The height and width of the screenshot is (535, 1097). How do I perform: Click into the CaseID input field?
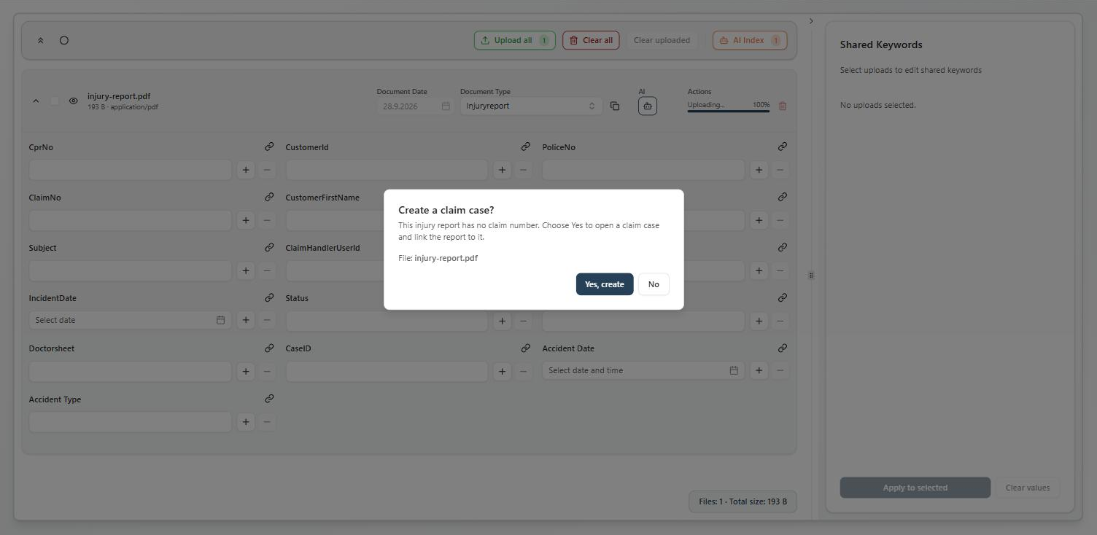point(387,371)
